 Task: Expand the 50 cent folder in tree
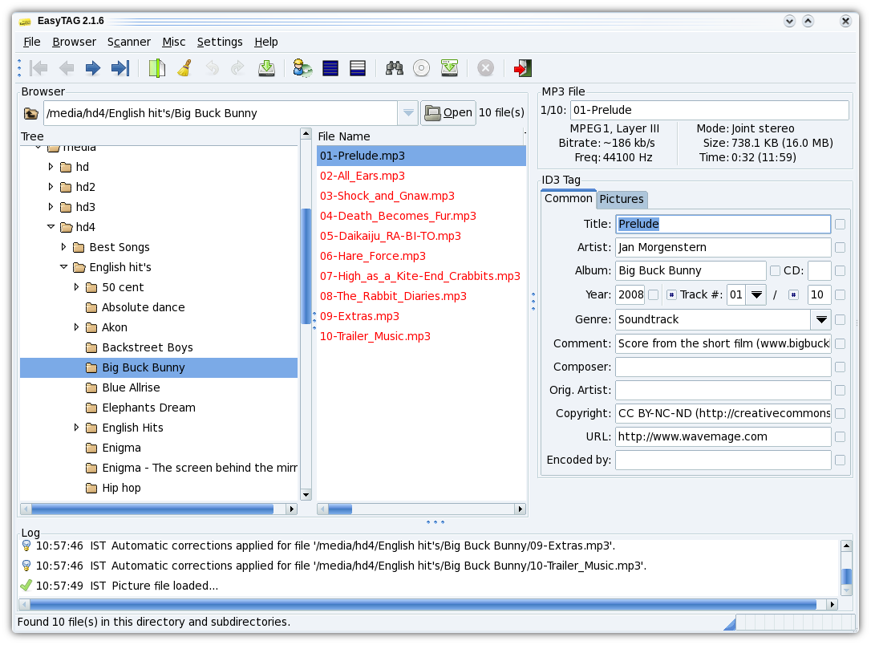pyautogui.click(x=76, y=287)
